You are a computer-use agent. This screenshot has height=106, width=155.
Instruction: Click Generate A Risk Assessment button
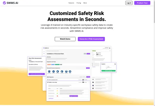91,39
